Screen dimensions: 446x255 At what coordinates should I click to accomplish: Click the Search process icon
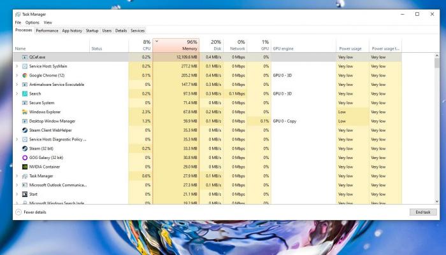click(x=25, y=93)
